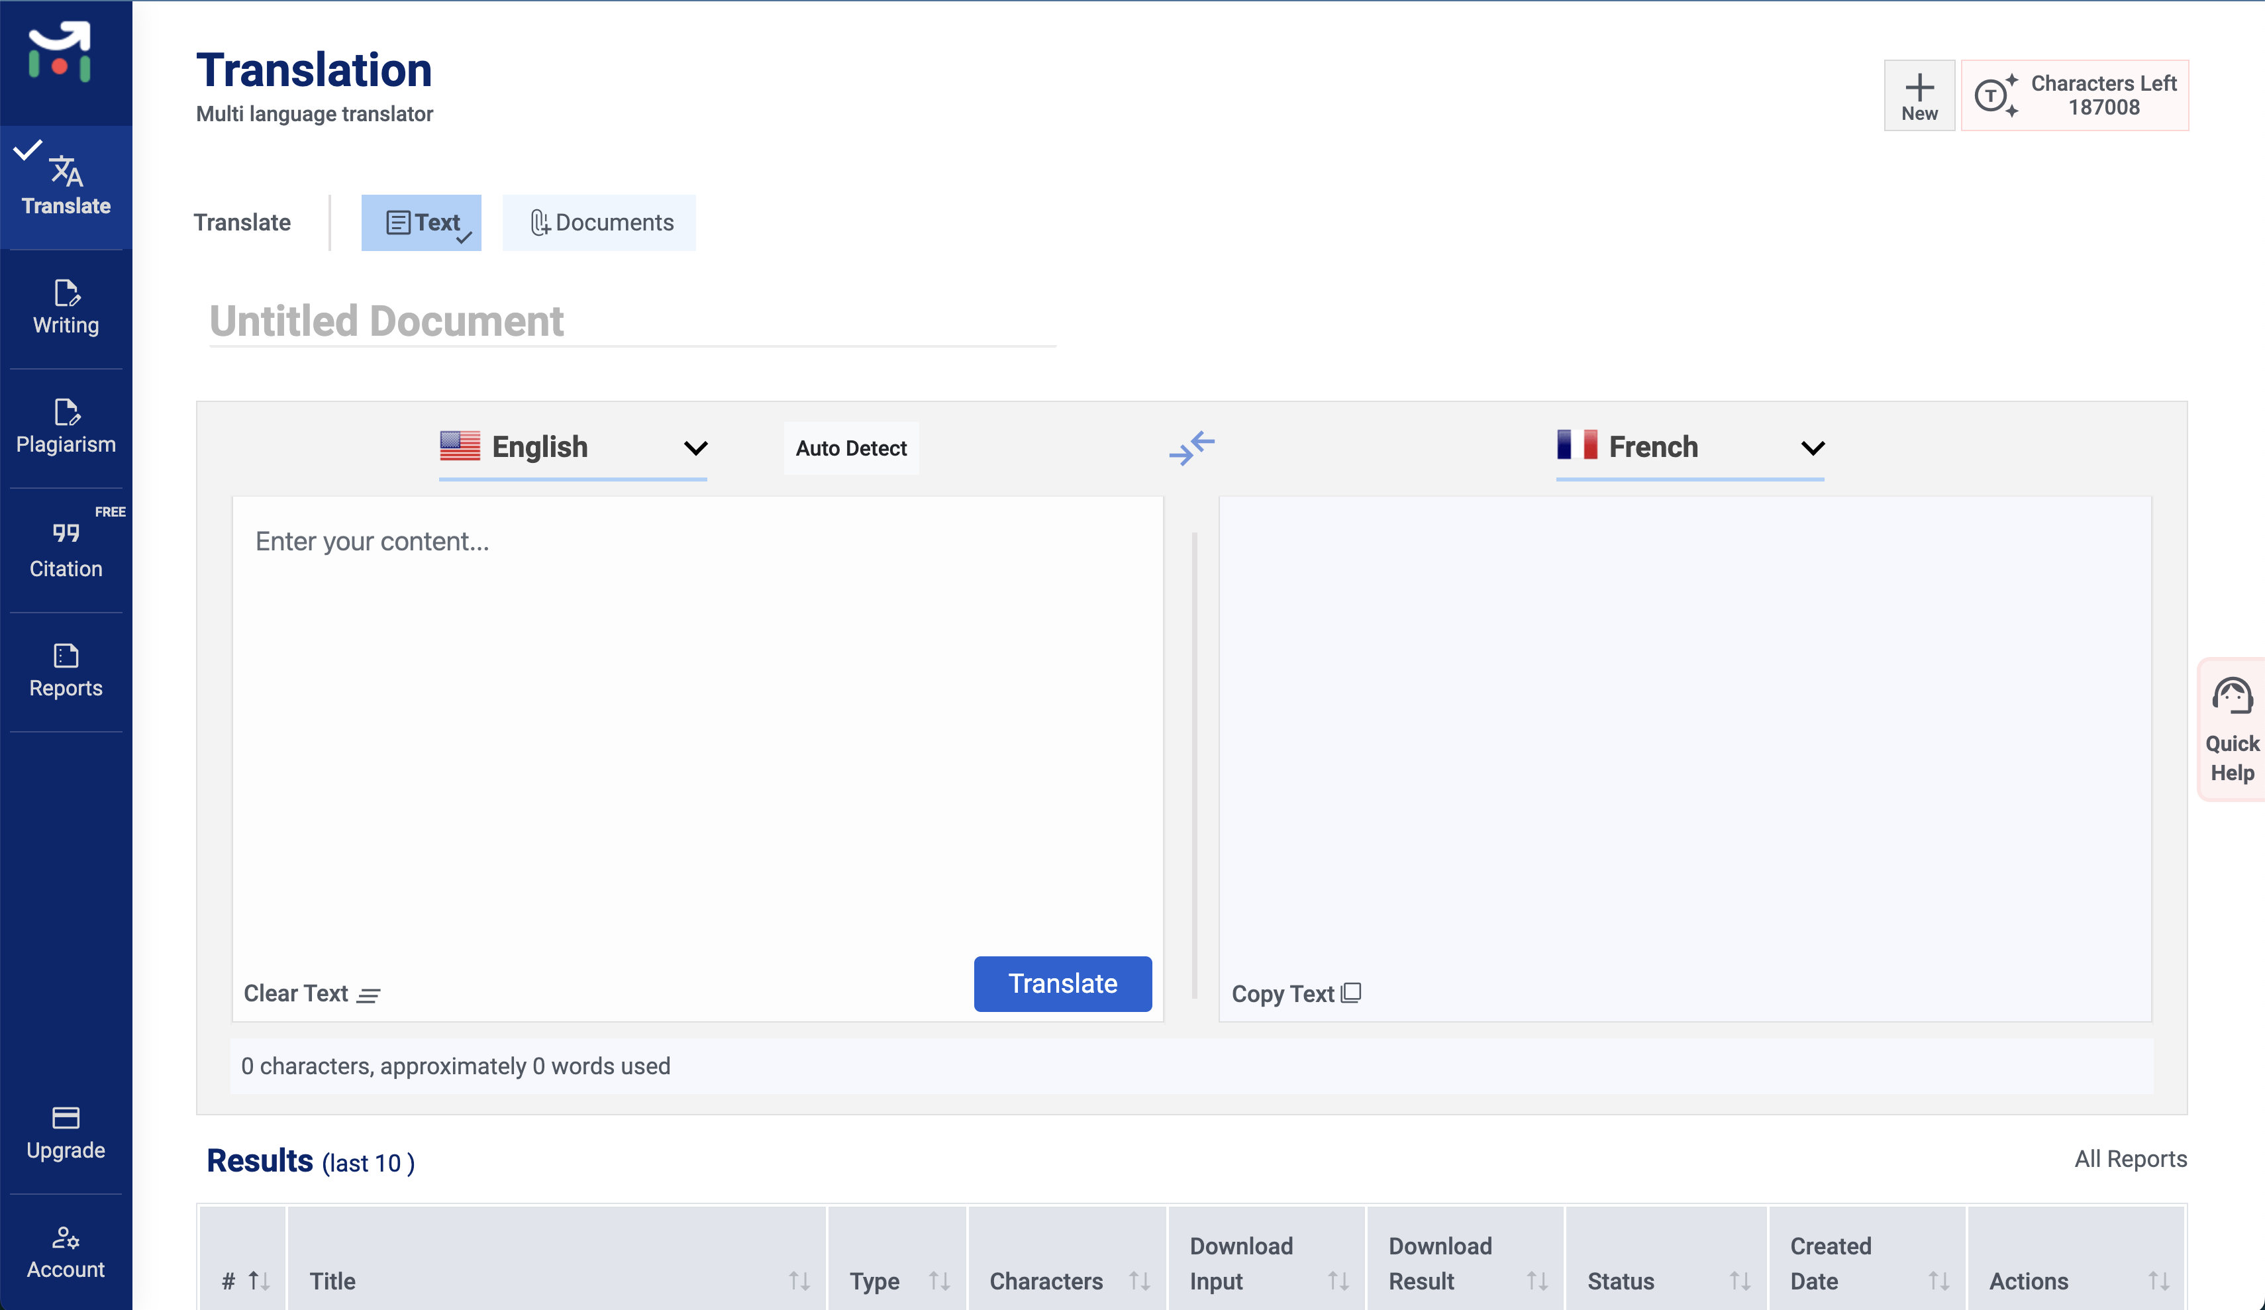The width and height of the screenshot is (2265, 1310).
Task: Enable Auto Detect for source language
Action: tap(849, 448)
